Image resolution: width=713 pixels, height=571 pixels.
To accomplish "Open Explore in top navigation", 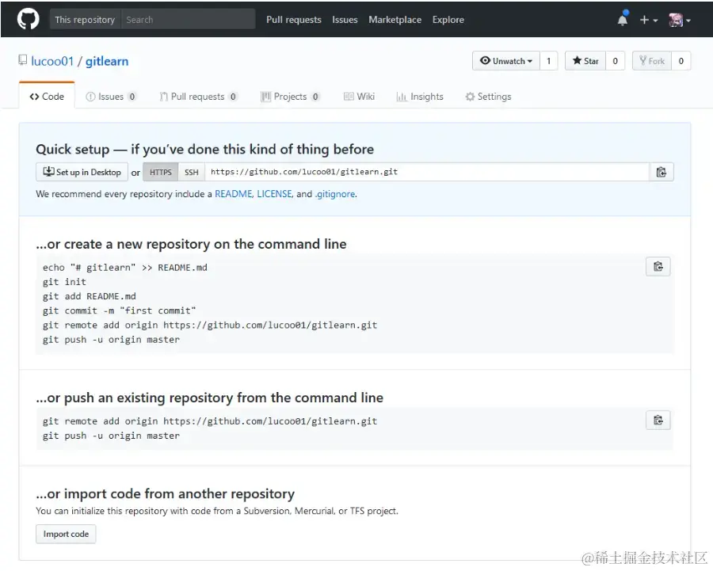I will (448, 20).
